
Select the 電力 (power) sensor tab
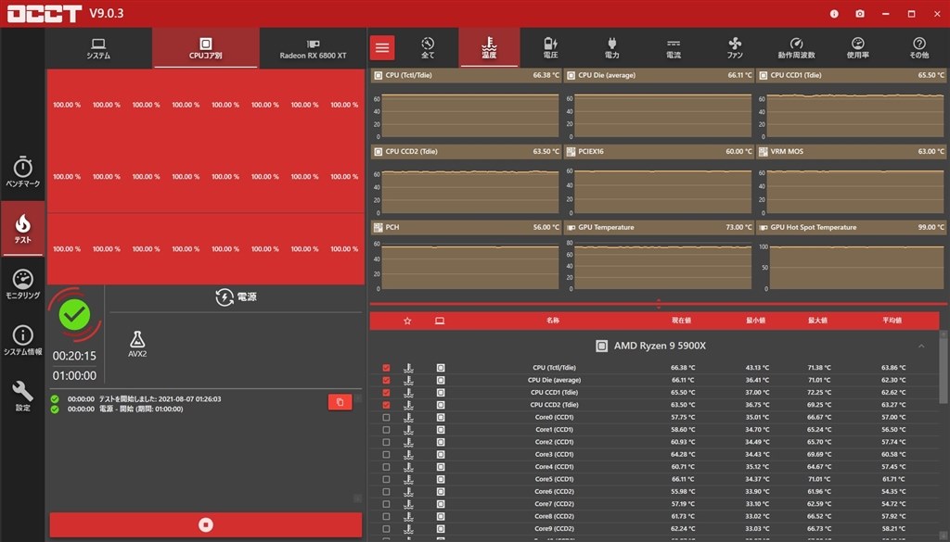click(x=612, y=48)
